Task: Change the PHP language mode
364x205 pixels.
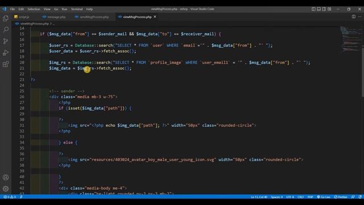Action: coord(310,197)
